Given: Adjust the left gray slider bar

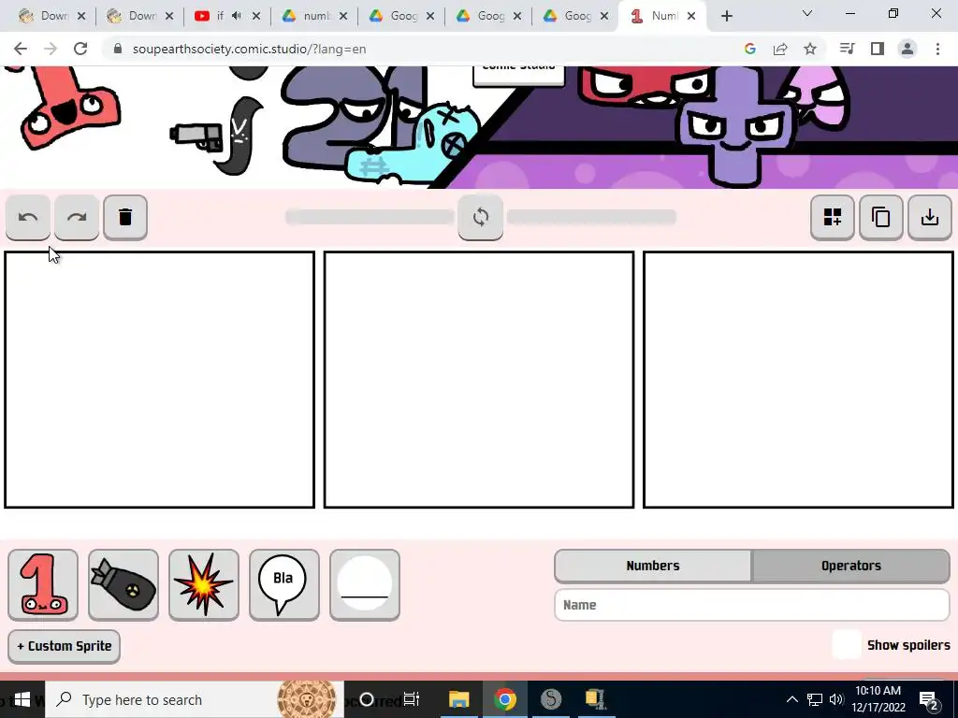Looking at the screenshot, I should click(370, 217).
